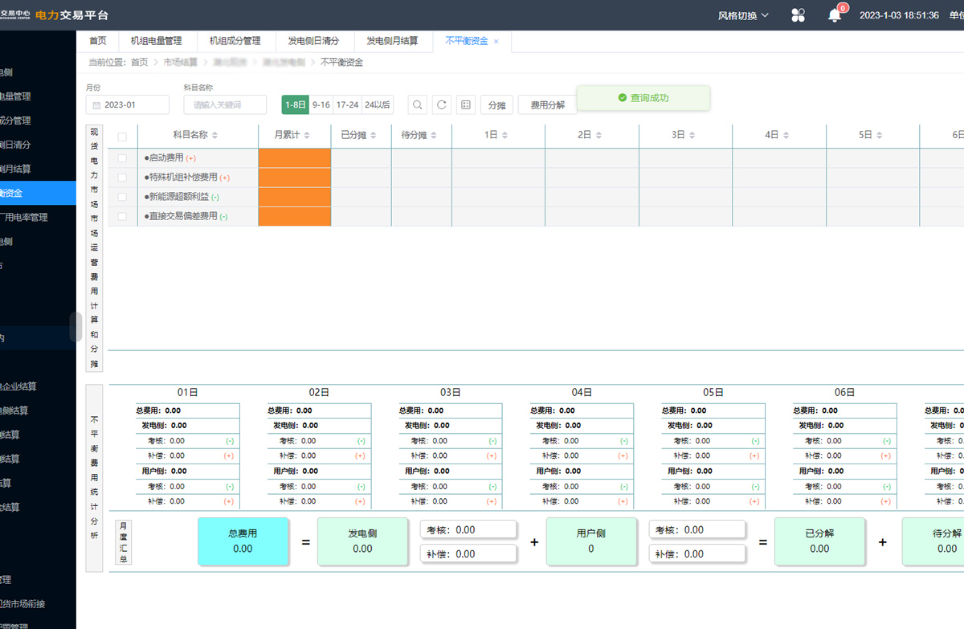Open the 月份 date picker showing 2023-01
Screen dimensions: 964x629
(x=128, y=105)
